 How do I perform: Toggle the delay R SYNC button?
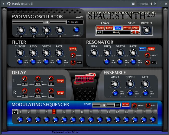coord(61,93)
